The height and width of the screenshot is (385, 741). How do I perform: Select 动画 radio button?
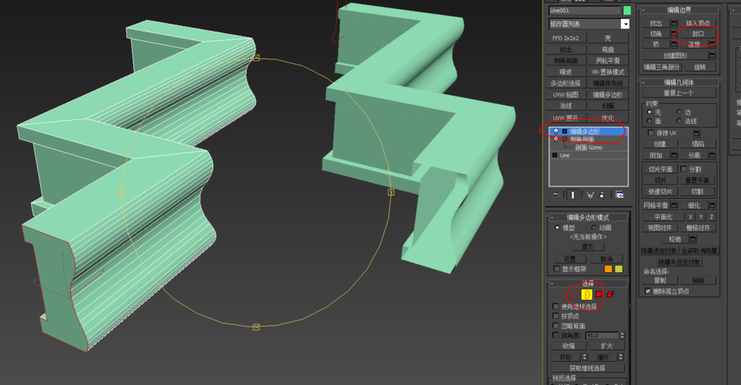click(x=594, y=228)
